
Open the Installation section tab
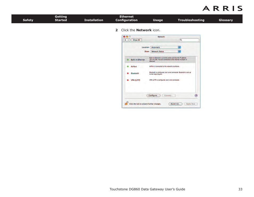tap(94, 20)
